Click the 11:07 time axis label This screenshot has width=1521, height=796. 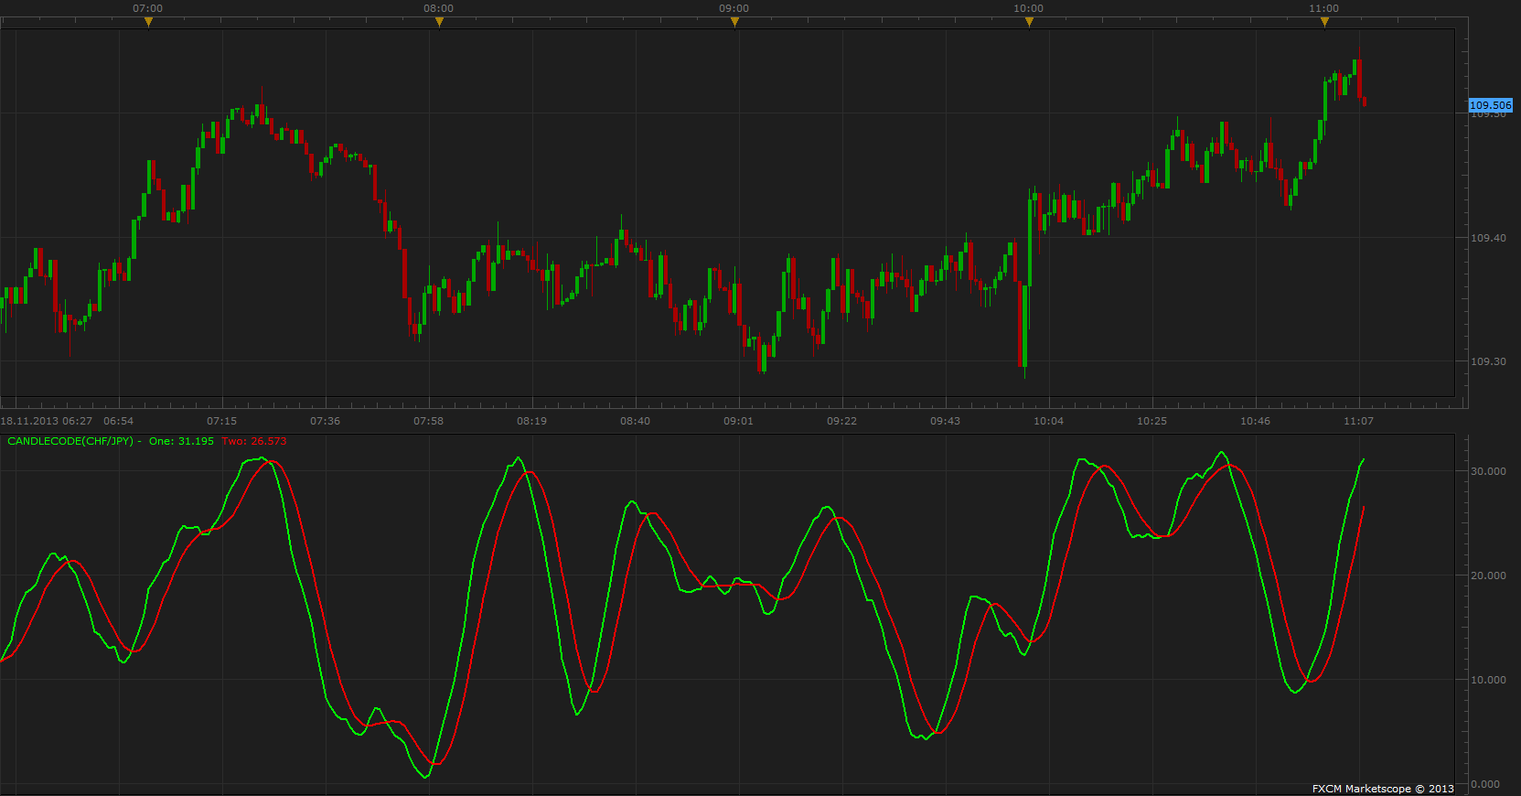click(x=1358, y=421)
